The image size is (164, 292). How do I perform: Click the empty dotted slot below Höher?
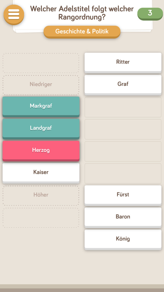click(41, 217)
